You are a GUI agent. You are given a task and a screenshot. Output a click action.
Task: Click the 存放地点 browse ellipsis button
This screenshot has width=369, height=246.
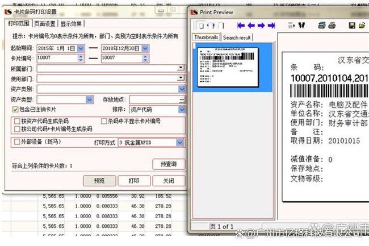(x=181, y=99)
